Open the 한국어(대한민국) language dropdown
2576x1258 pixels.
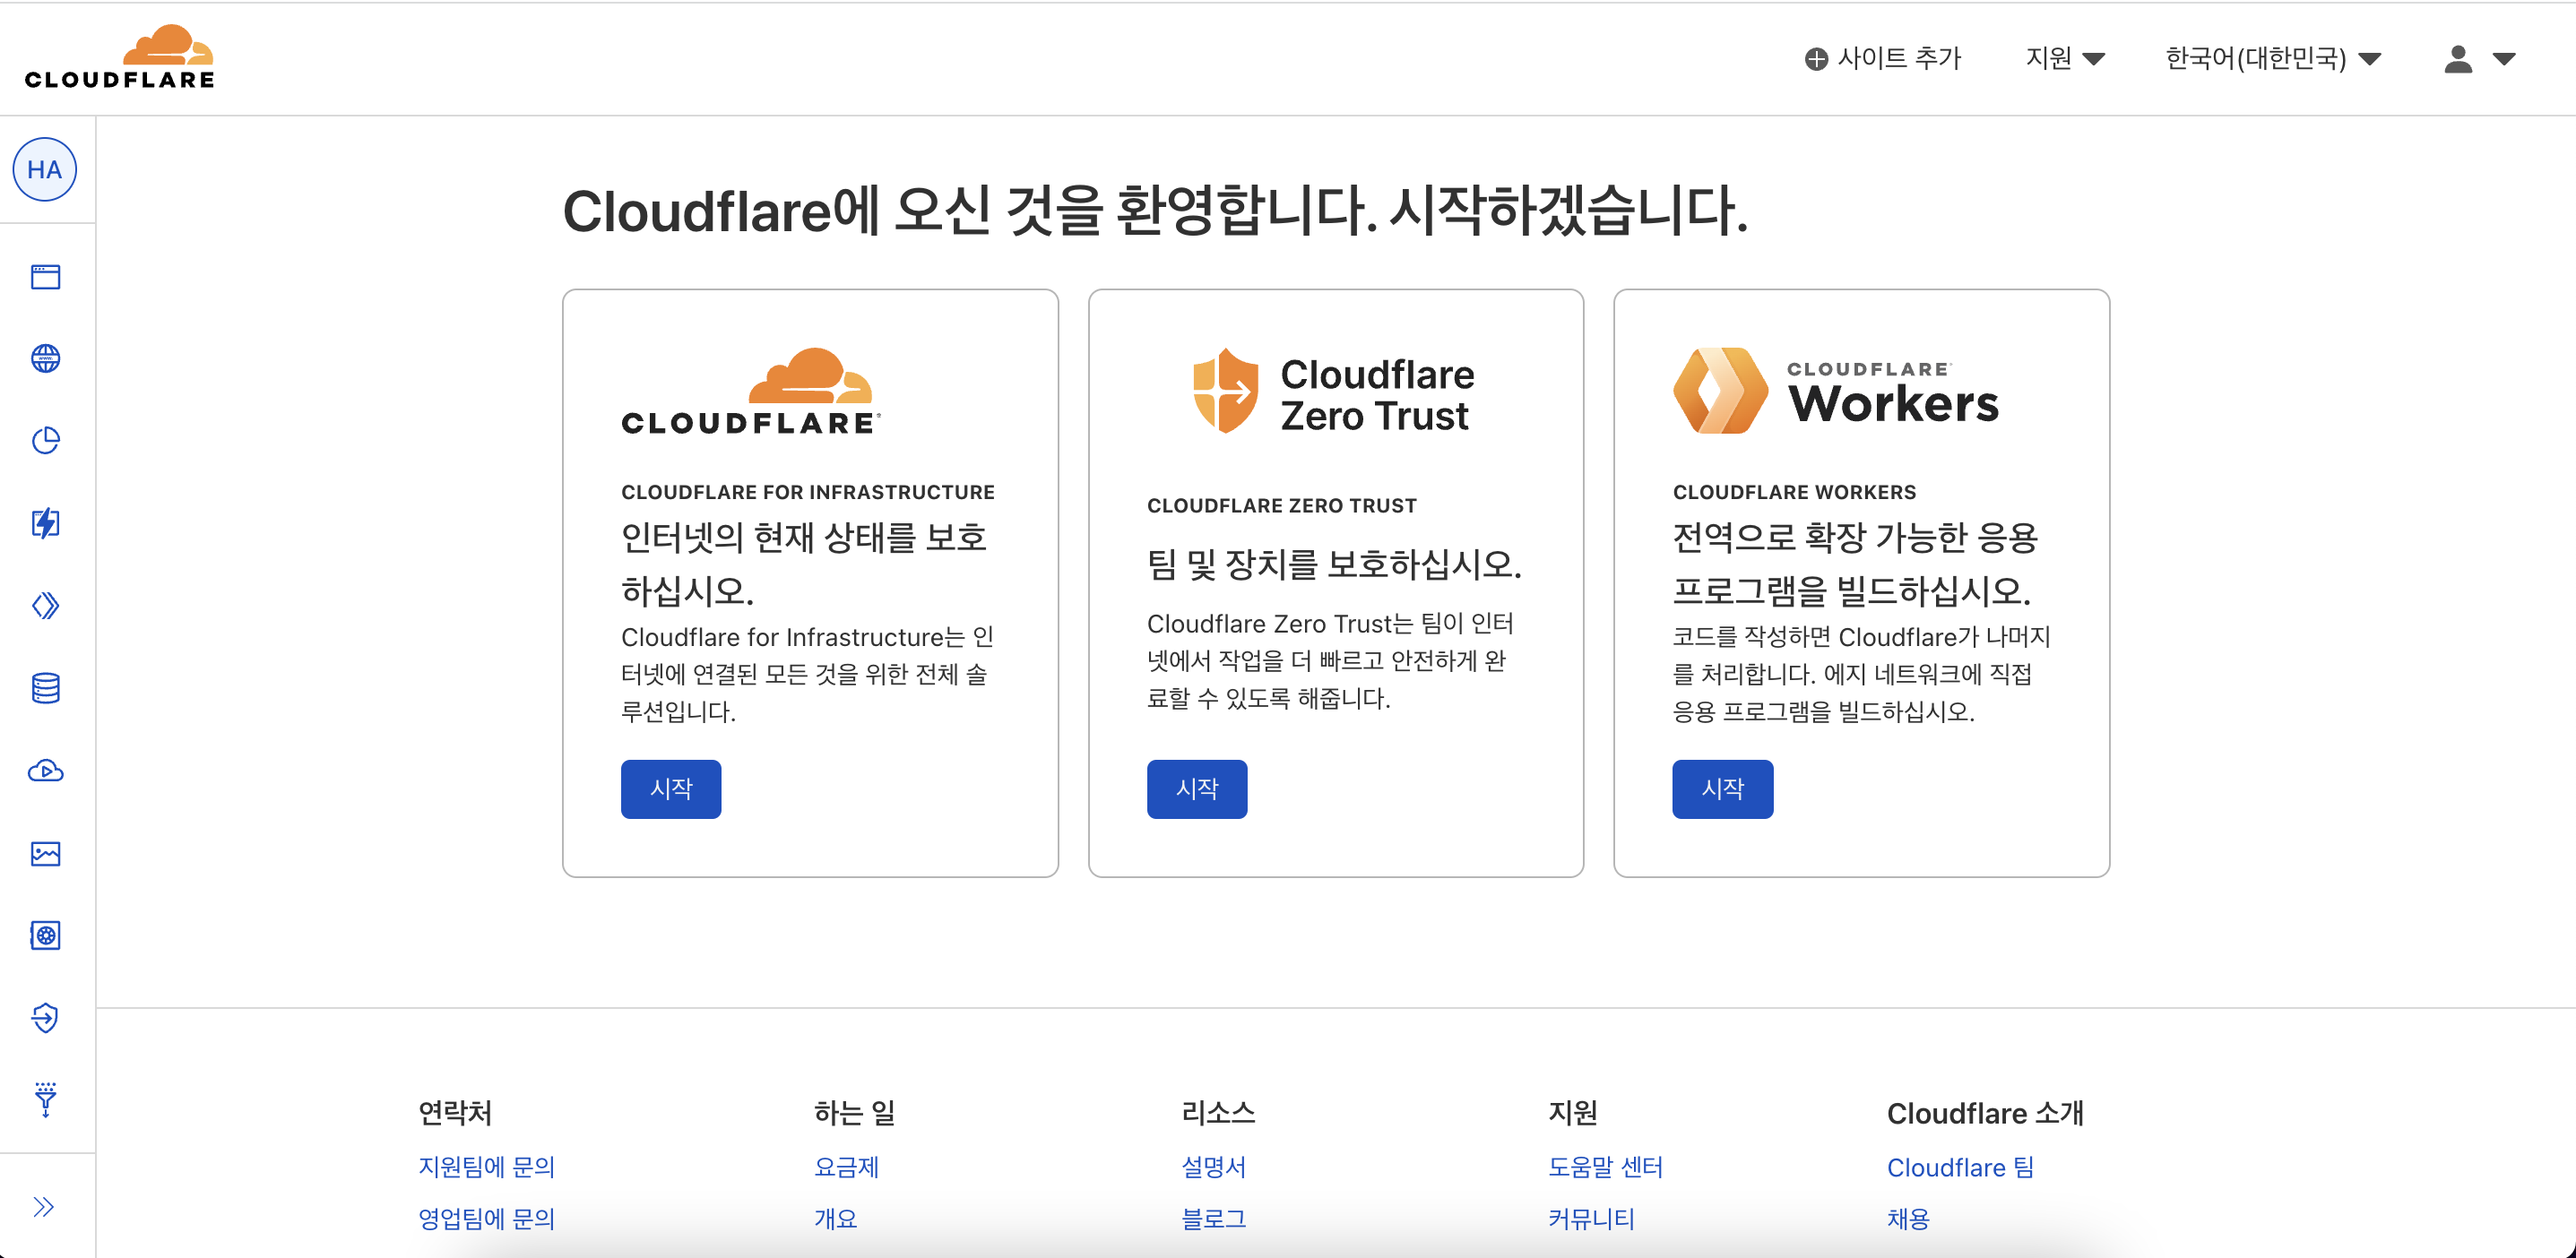tap(2272, 58)
